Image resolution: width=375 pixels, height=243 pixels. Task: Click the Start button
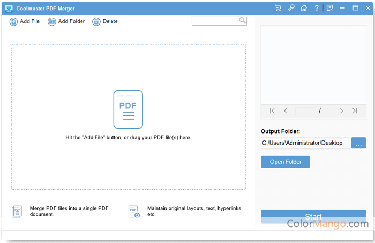pos(313,216)
